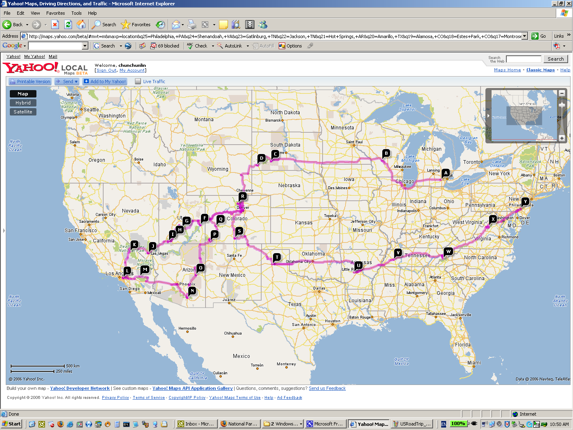The image size is (573, 430).
Task: Open the Classic Maps link
Action: [540, 70]
